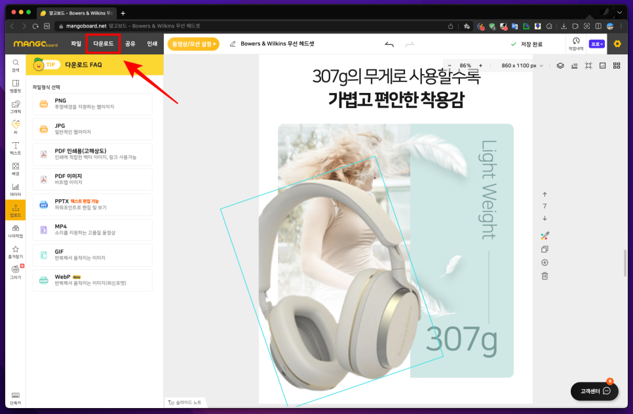Select the 업로드 upload sidebar panel

coord(15,210)
